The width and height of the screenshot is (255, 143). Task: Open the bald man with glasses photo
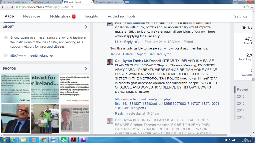(15, 118)
